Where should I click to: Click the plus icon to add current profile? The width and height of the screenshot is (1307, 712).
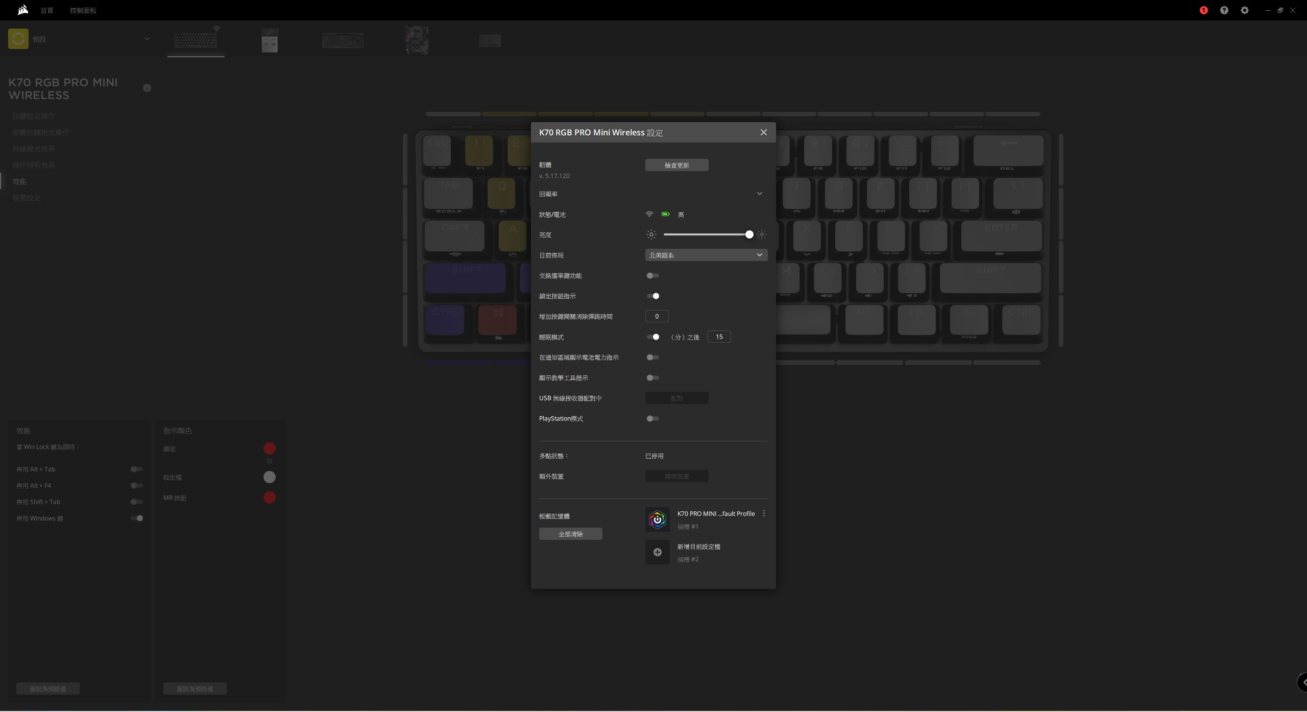657,552
